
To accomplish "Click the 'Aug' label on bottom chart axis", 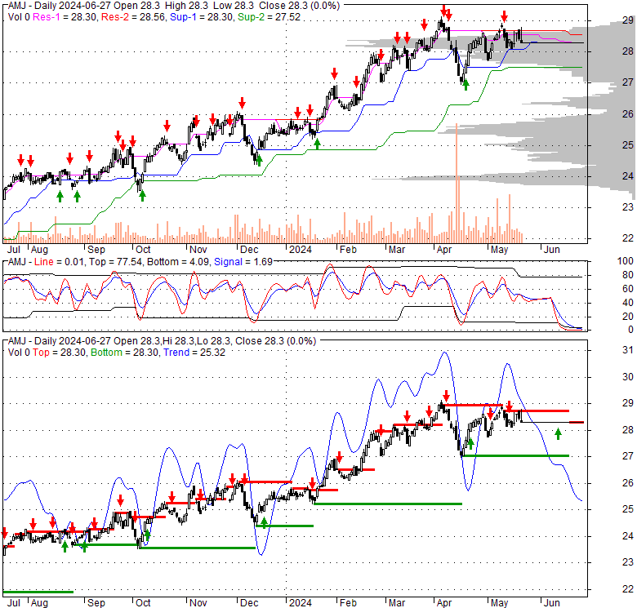I will pyautogui.click(x=39, y=603).
